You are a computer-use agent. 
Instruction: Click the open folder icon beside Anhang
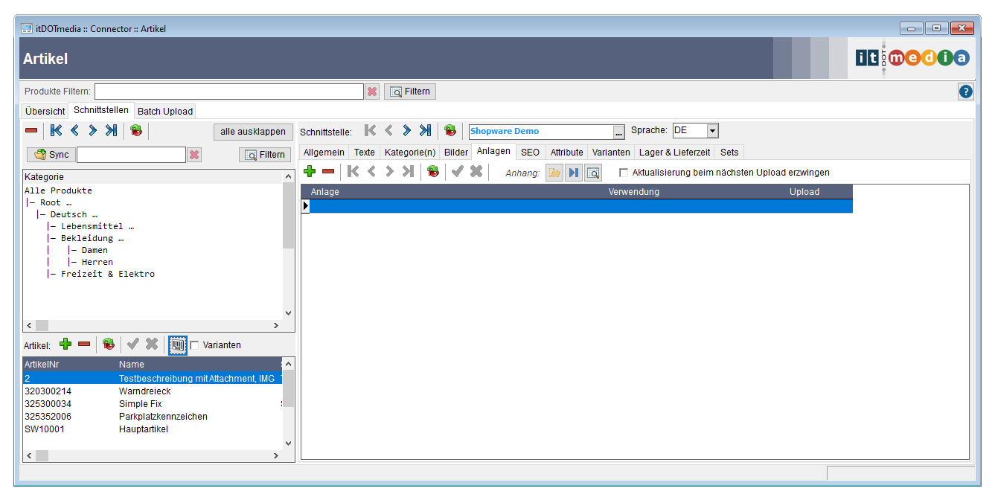pyautogui.click(x=554, y=173)
